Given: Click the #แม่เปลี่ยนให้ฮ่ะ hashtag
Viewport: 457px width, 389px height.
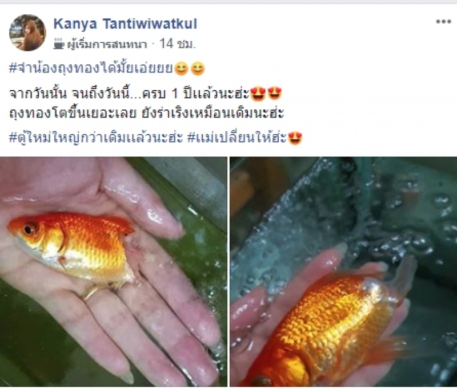Looking at the screenshot, I should tap(236, 137).
